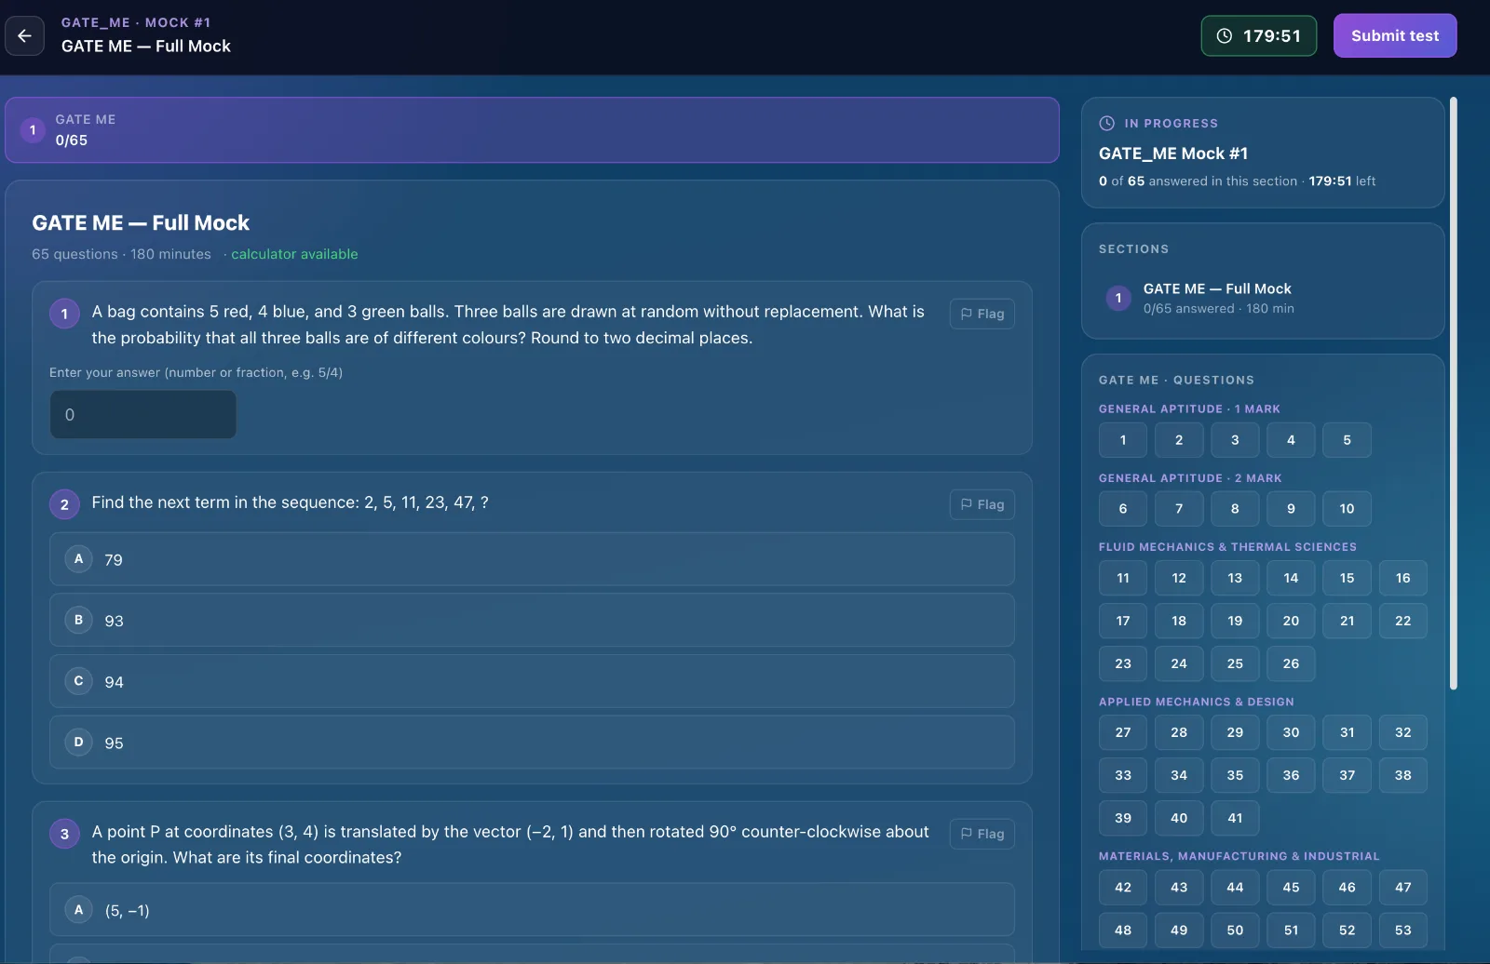
Task: Click question number 3 badge in main panel
Action: (64, 834)
